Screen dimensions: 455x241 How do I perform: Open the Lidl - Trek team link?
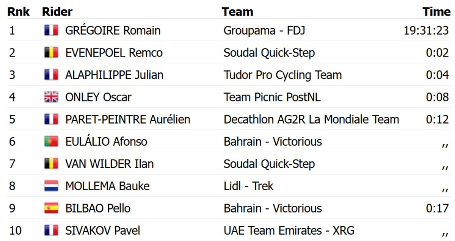[248, 186]
